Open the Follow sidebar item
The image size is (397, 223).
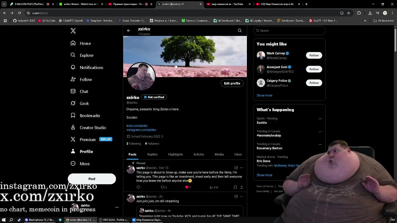pyautogui.click(x=81, y=79)
